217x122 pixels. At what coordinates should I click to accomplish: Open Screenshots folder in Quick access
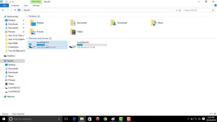[x=13, y=47]
